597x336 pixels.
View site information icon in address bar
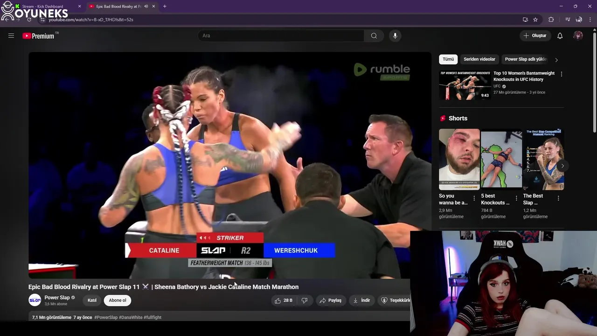click(x=43, y=20)
